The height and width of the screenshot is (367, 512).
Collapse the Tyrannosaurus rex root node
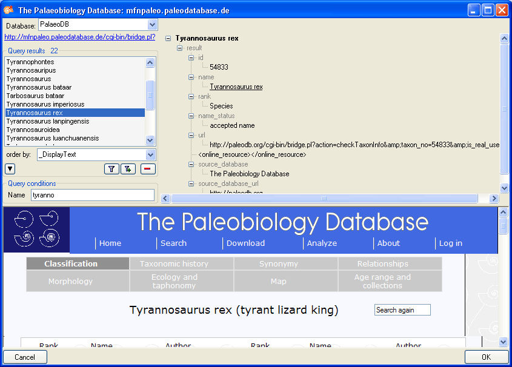[x=168, y=39]
